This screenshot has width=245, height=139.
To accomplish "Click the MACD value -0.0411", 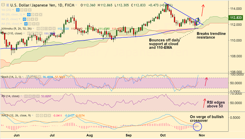I will coord(57,116).
